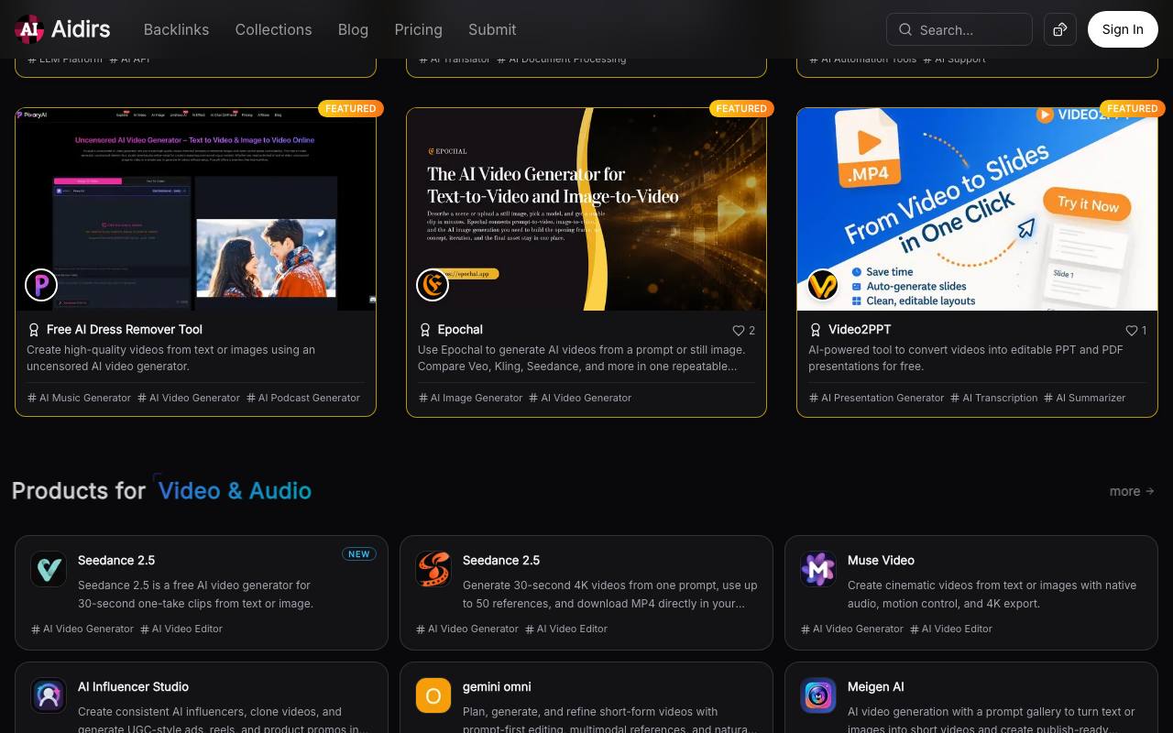Click 'AI-powered tool to convert videos' description
This screenshot has width=1173, height=733.
[x=966, y=358]
